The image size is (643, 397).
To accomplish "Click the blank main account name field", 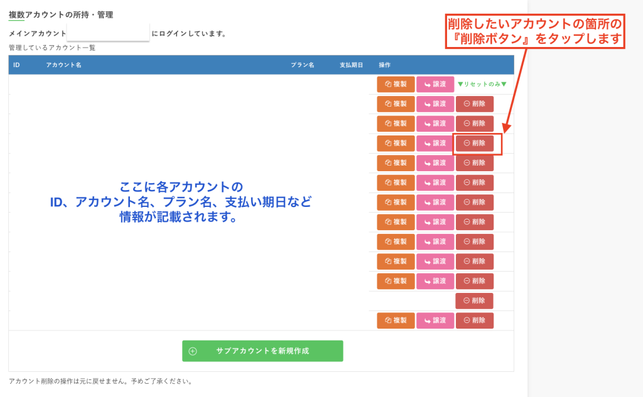I will [x=108, y=33].
